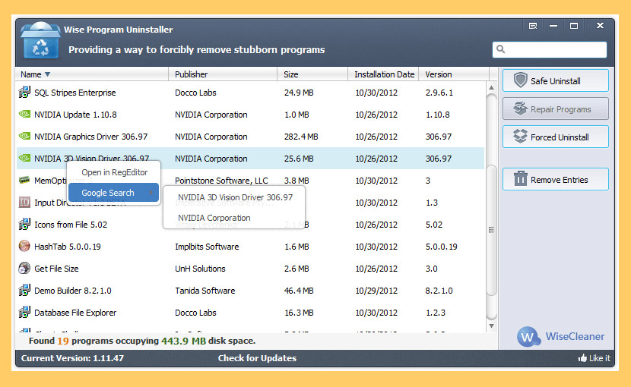Click the Wise Program Uninstaller recycle-bin logo
This screenshot has width=631, height=387.
click(x=40, y=40)
